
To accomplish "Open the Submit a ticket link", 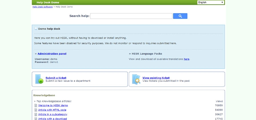I will tap(56, 78).
